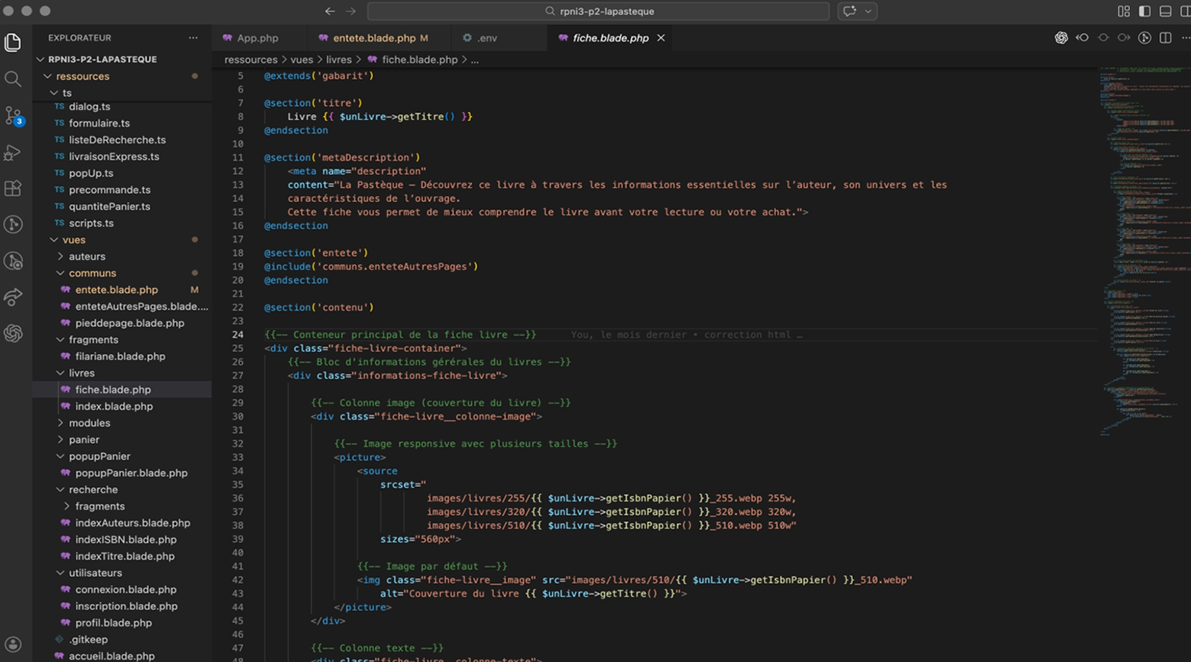Viewport: 1191px width, 662px height.
Task: Open the Copilot chat dropdown arrow
Action: [868, 11]
